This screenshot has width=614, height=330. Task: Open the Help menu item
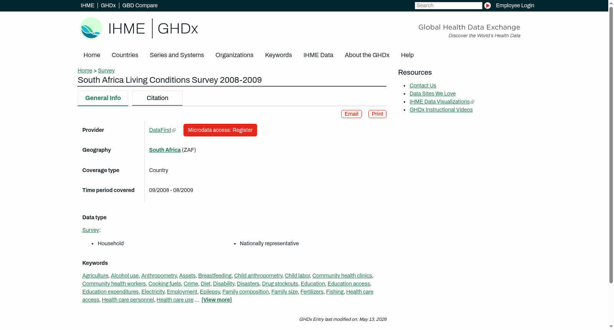407,55
